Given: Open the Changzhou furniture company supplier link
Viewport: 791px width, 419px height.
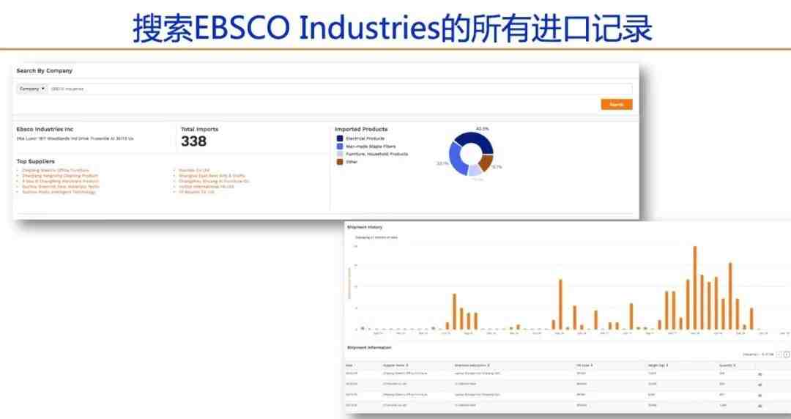Looking at the screenshot, I should click(x=214, y=181).
